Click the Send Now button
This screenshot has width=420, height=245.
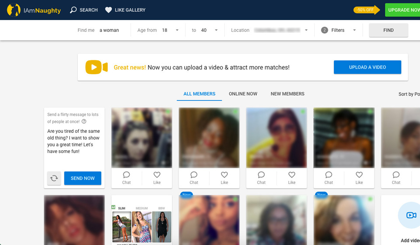click(83, 178)
